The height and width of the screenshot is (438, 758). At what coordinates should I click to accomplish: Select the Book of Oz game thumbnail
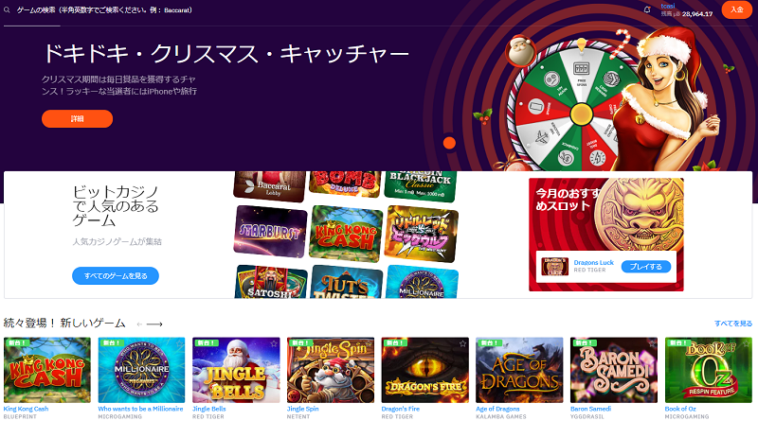click(x=708, y=370)
